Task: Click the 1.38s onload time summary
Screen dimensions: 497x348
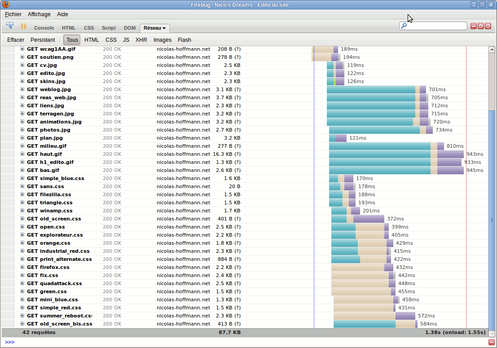Action: 456,332
